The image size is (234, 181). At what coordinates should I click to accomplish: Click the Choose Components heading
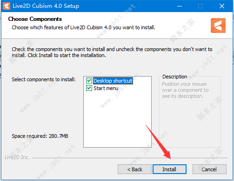pos(35,19)
